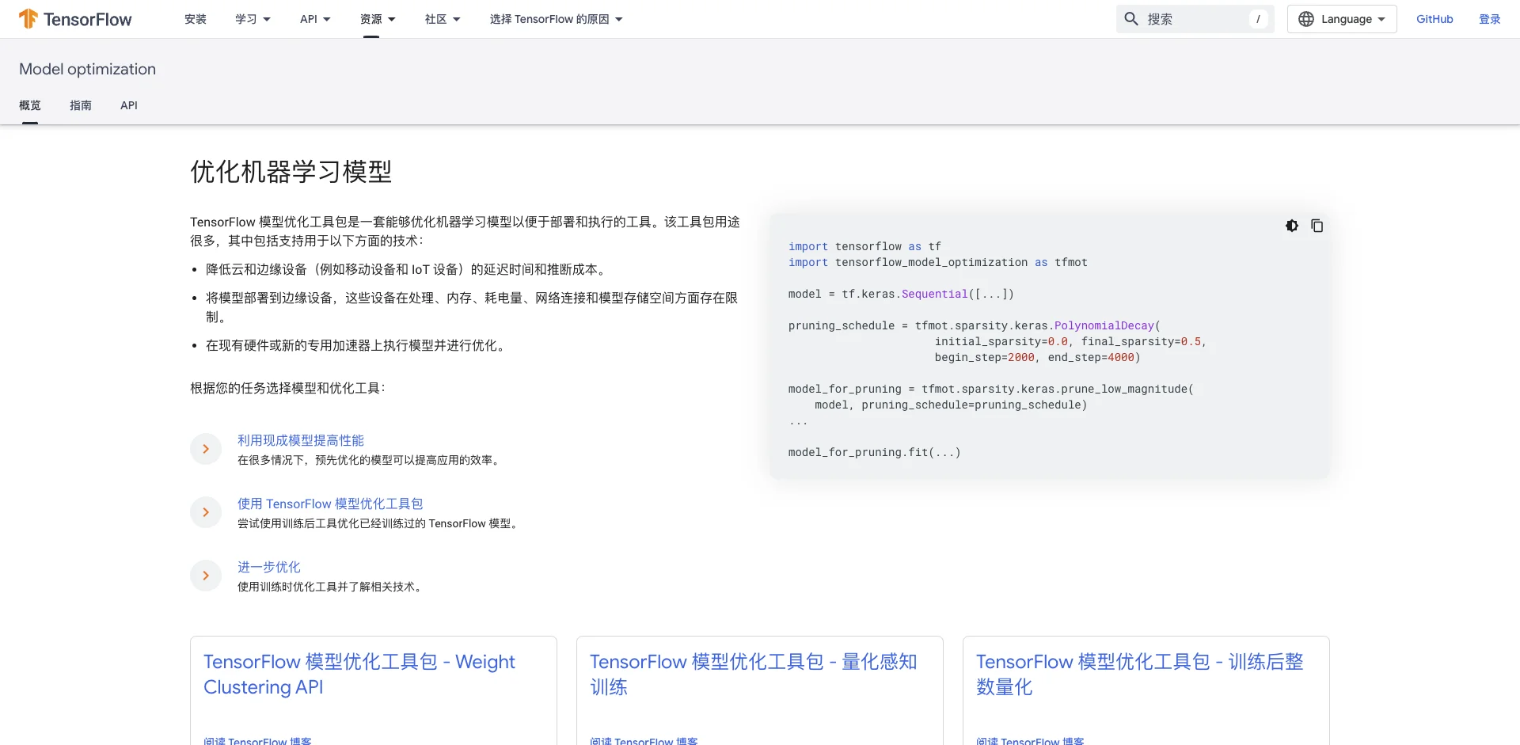This screenshot has height=745, width=1520.
Task: Click PolynomialDecay in code block
Action: click(1104, 325)
